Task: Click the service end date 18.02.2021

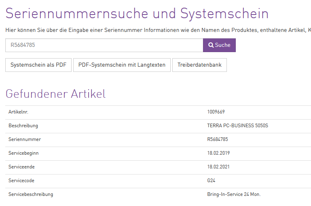Action: tap(218, 167)
